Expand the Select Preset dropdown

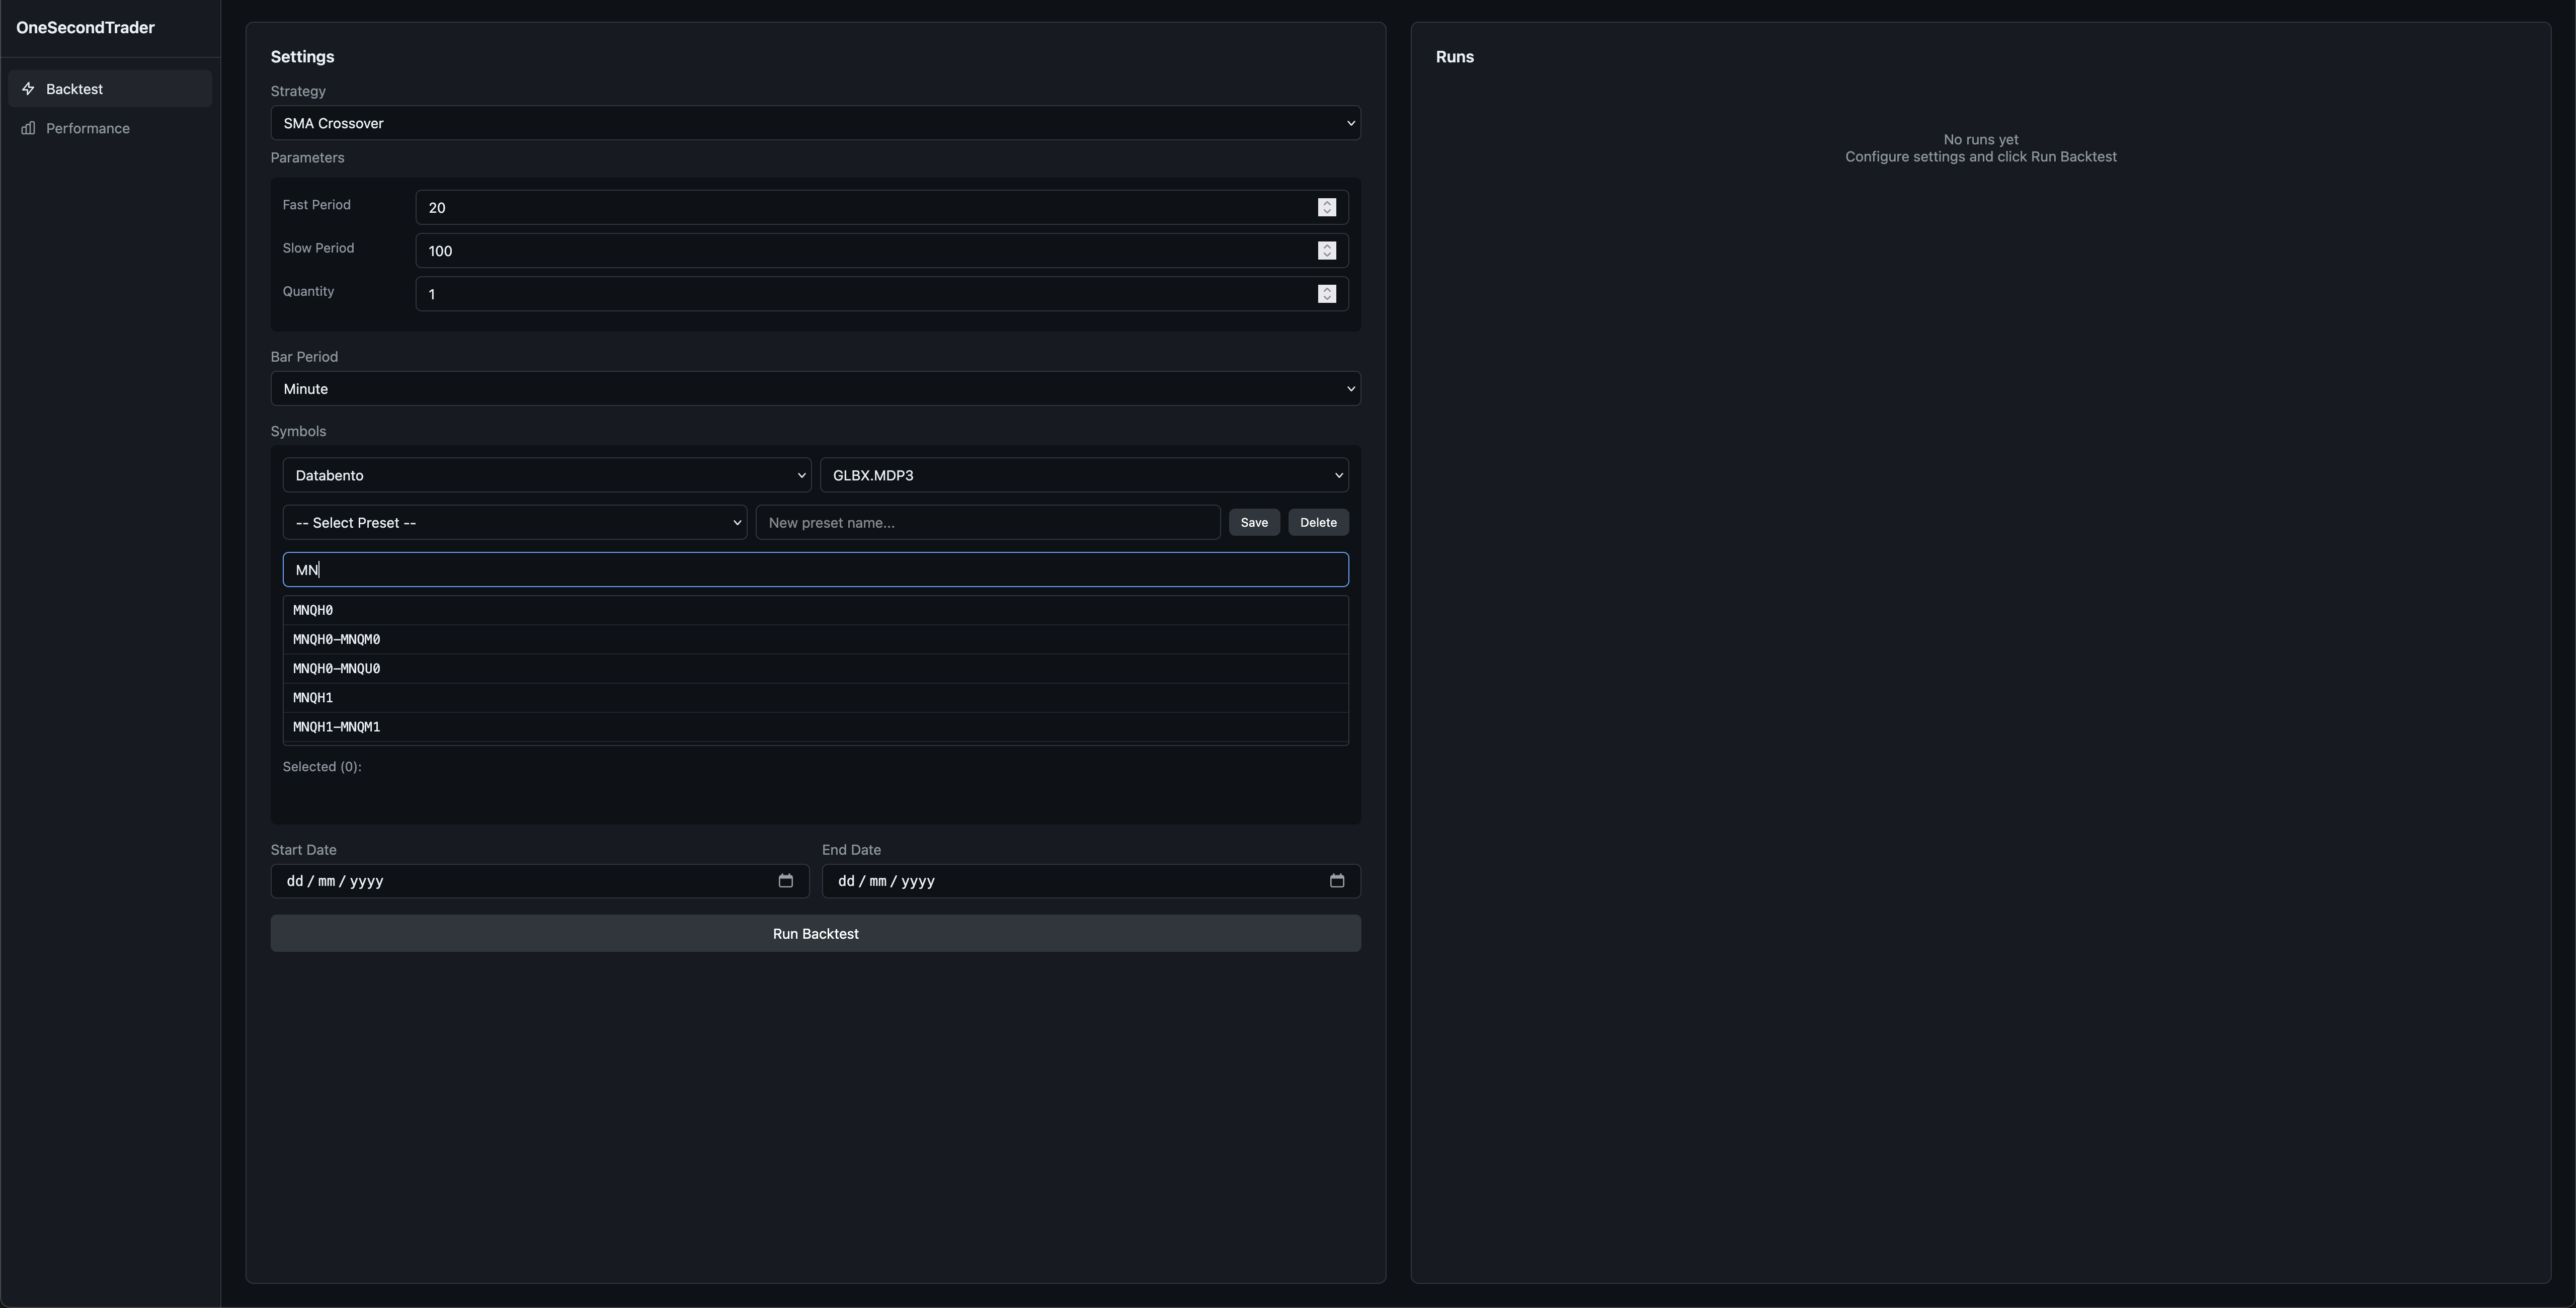point(514,523)
